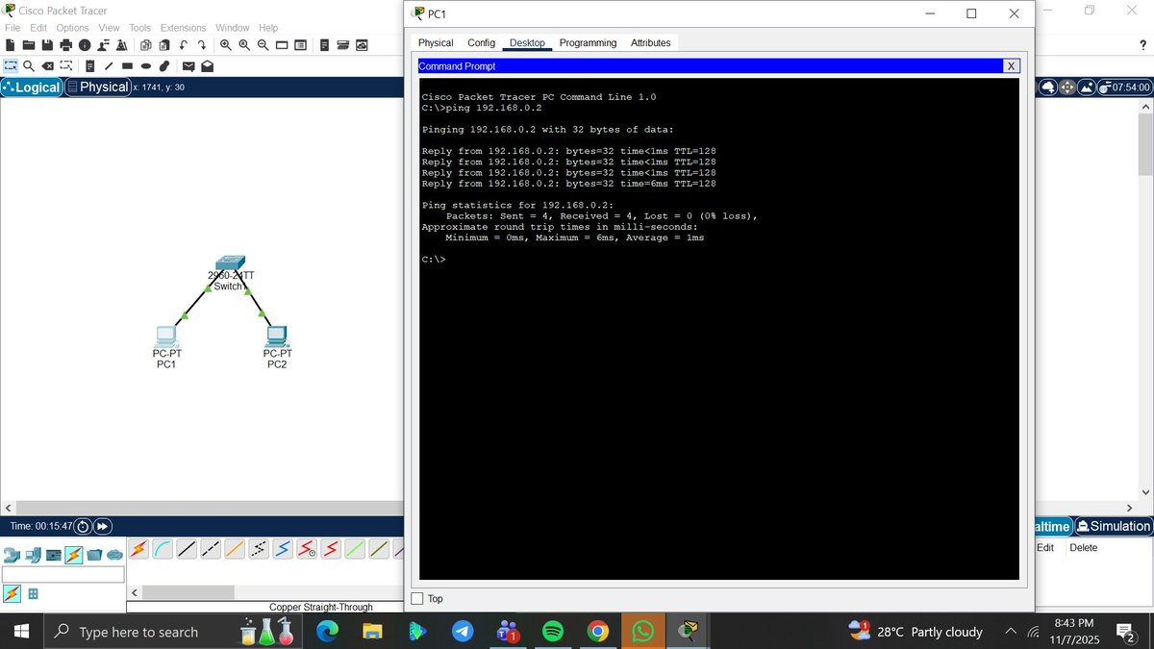The height and width of the screenshot is (649, 1154).
Task: Open the File menu
Action: pos(13,28)
